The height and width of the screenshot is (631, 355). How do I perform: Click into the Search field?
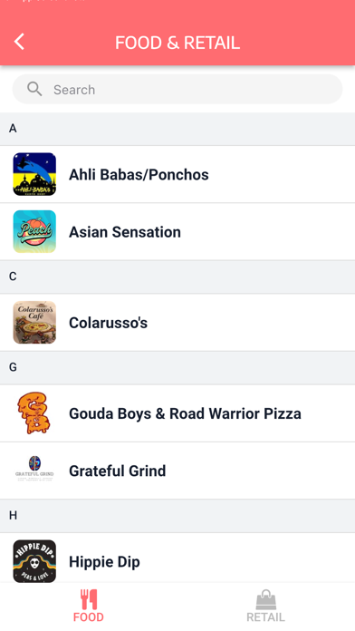pos(177,90)
